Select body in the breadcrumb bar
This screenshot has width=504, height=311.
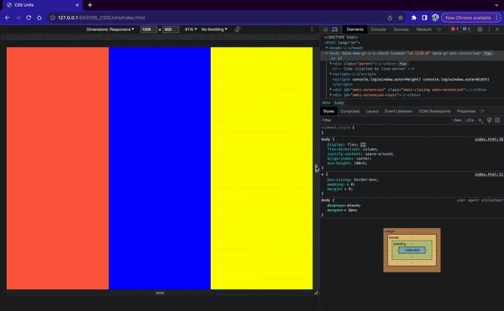coord(339,103)
